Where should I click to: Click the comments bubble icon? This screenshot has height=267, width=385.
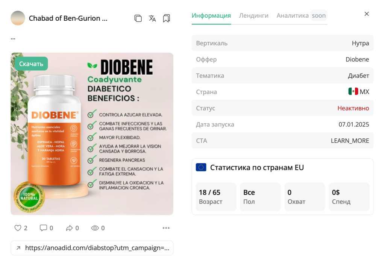click(x=43, y=228)
